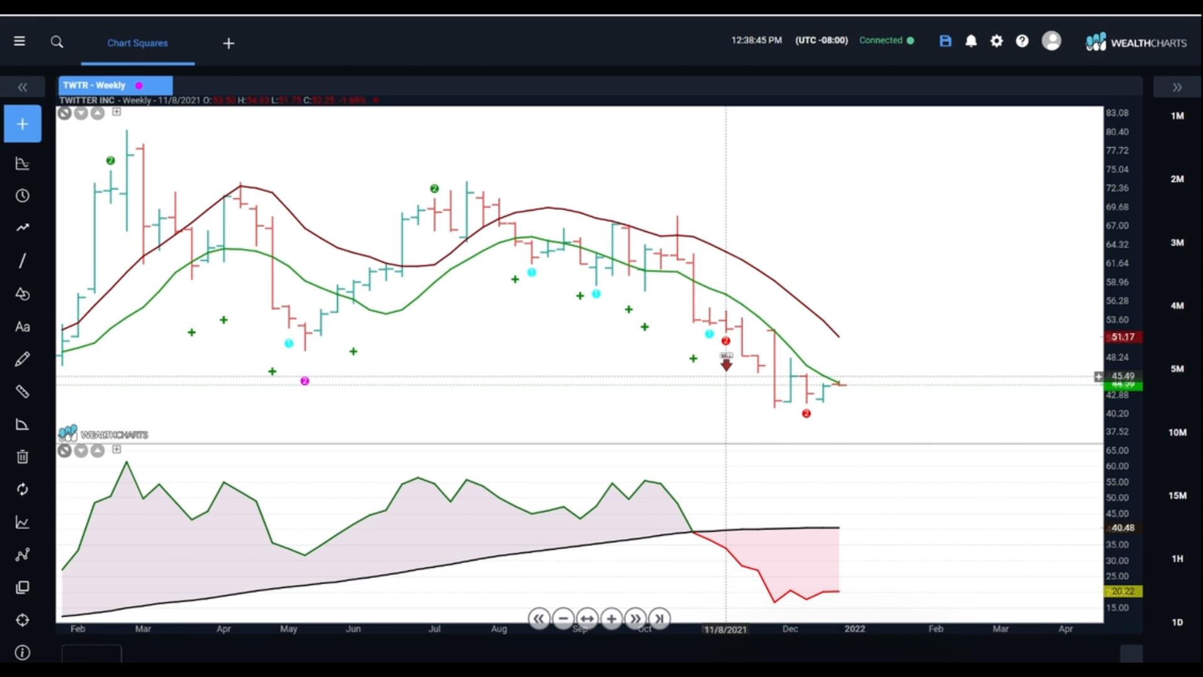This screenshot has height=677, width=1203.
Task: Expand the right timeframe panel
Action: (1177, 87)
